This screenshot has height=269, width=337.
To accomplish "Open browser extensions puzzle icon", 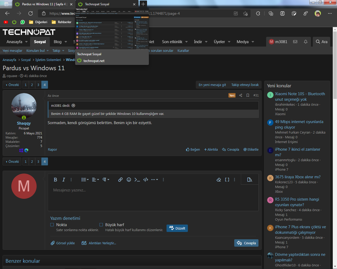I will (258, 13).
